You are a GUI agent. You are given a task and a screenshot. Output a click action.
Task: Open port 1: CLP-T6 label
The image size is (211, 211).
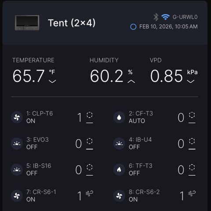coord(40,113)
